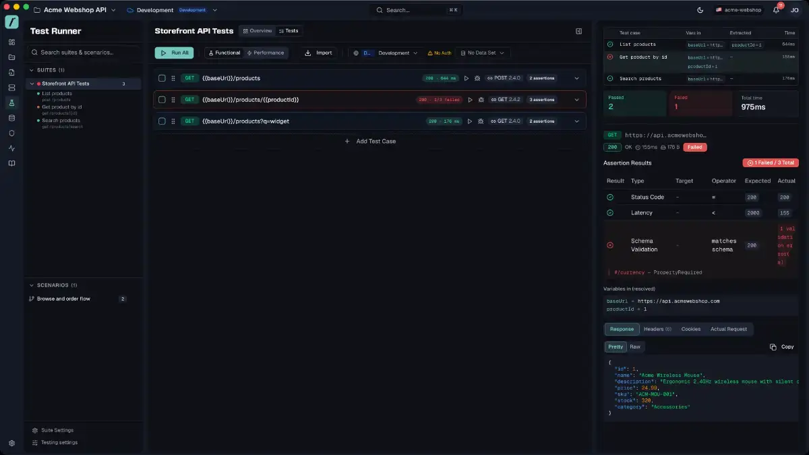The image size is (809, 455).
Task: Switch to the Tests tab
Action: pyautogui.click(x=289, y=31)
